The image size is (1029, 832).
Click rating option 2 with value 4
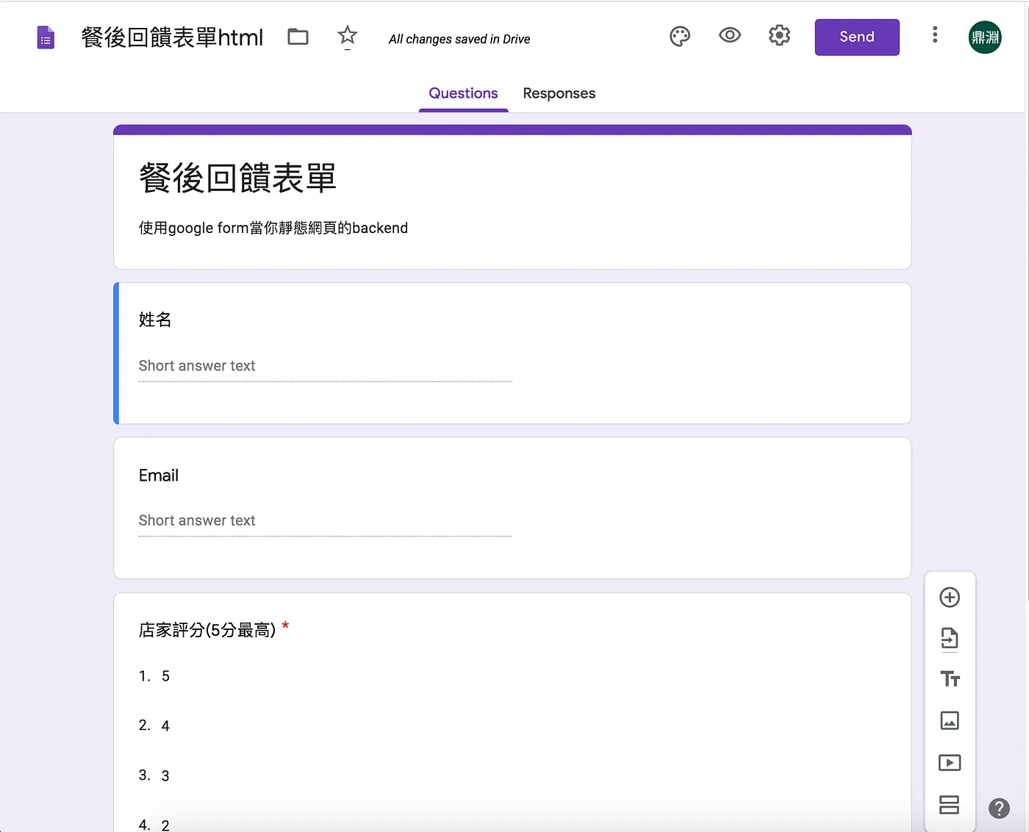point(165,726)
